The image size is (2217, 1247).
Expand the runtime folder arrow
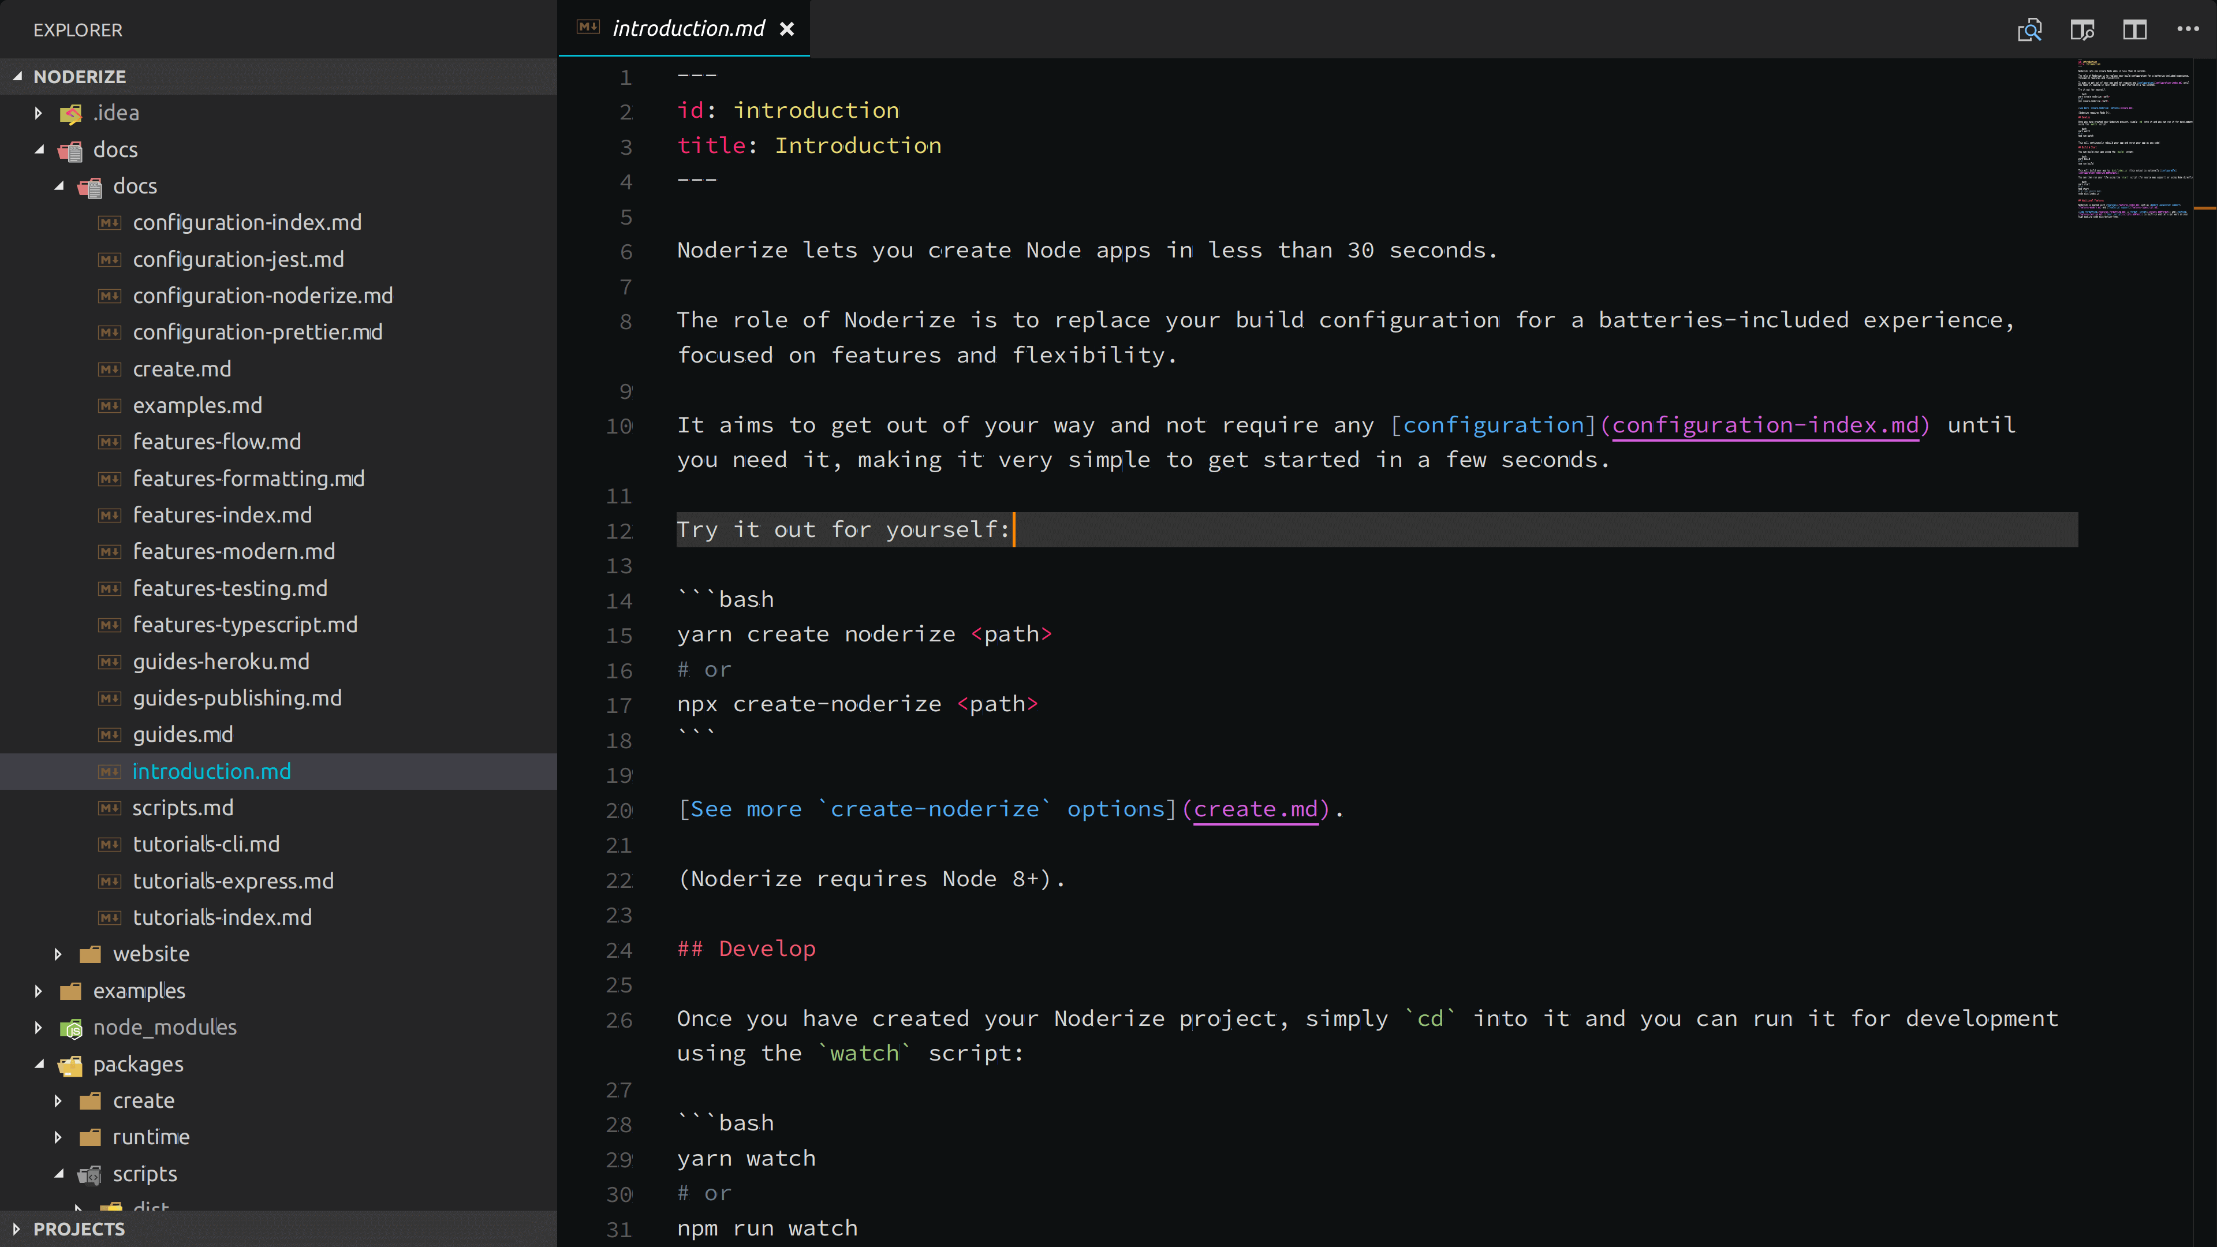pos(58,1137)
